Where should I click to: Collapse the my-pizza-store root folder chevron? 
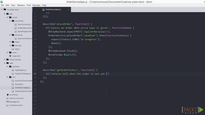(2, 10)
